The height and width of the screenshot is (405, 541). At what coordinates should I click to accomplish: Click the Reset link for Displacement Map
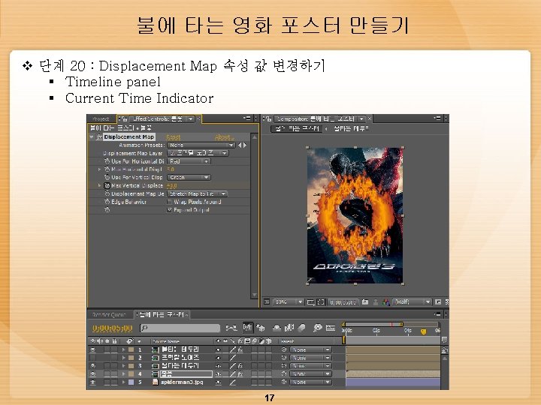point(174,137)
